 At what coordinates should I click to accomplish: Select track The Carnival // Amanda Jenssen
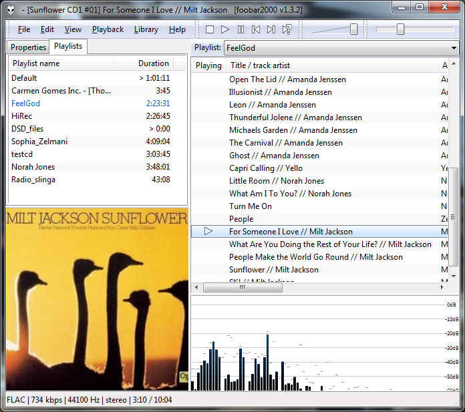[x=319, y=143]
